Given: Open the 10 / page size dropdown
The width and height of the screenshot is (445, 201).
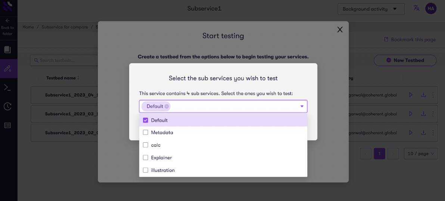Looking at the screenshot, I should (421, 154).
